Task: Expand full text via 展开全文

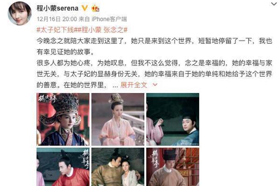Action: [x=134, y=85]
